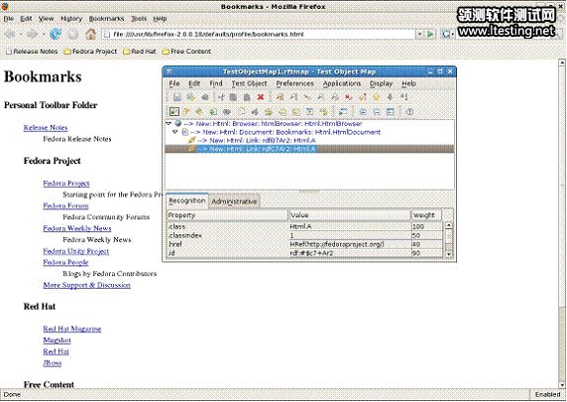The height and width of the screenshot is (402, 567).
Task: Click the green Go arrow beside address bar
Action: click(430, 34)
